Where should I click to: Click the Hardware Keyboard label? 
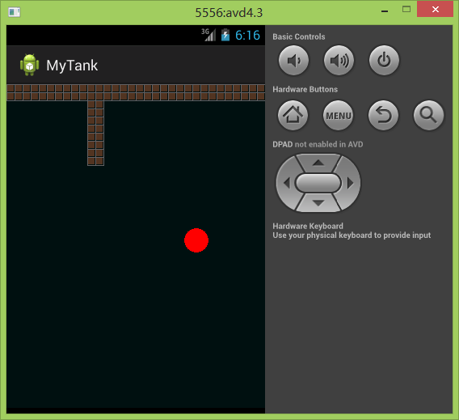pos(308,226)
